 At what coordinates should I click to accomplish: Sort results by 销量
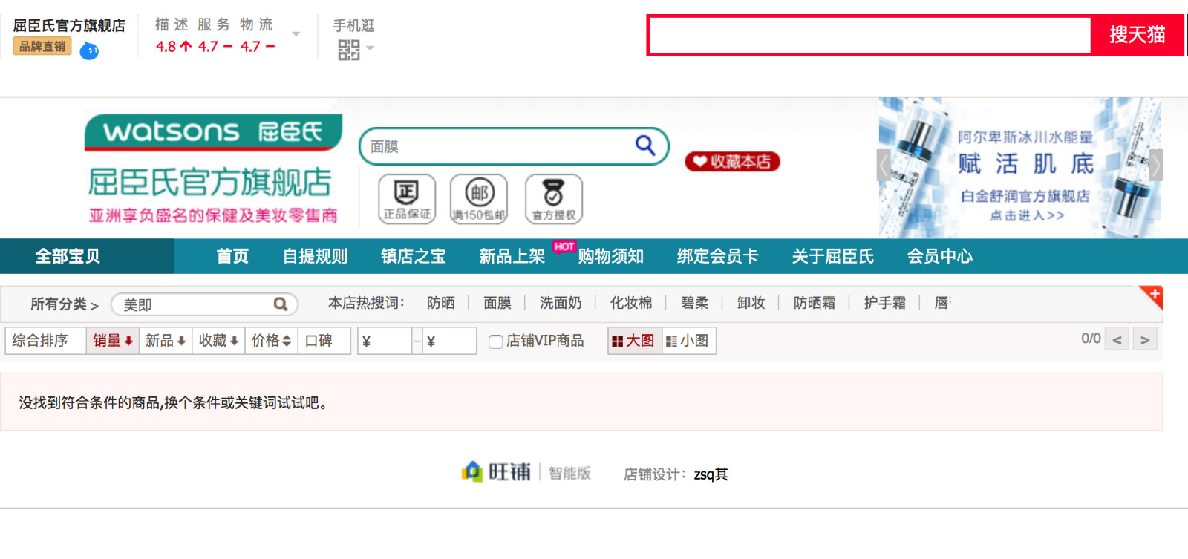pos(113,341)
